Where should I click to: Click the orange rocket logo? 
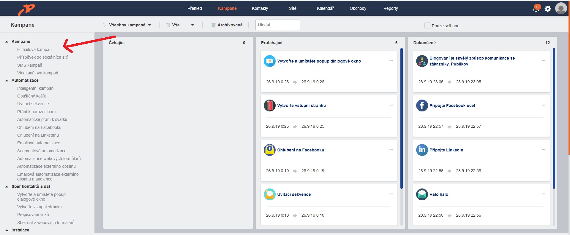pyautogui.click(x=27, y=9)
